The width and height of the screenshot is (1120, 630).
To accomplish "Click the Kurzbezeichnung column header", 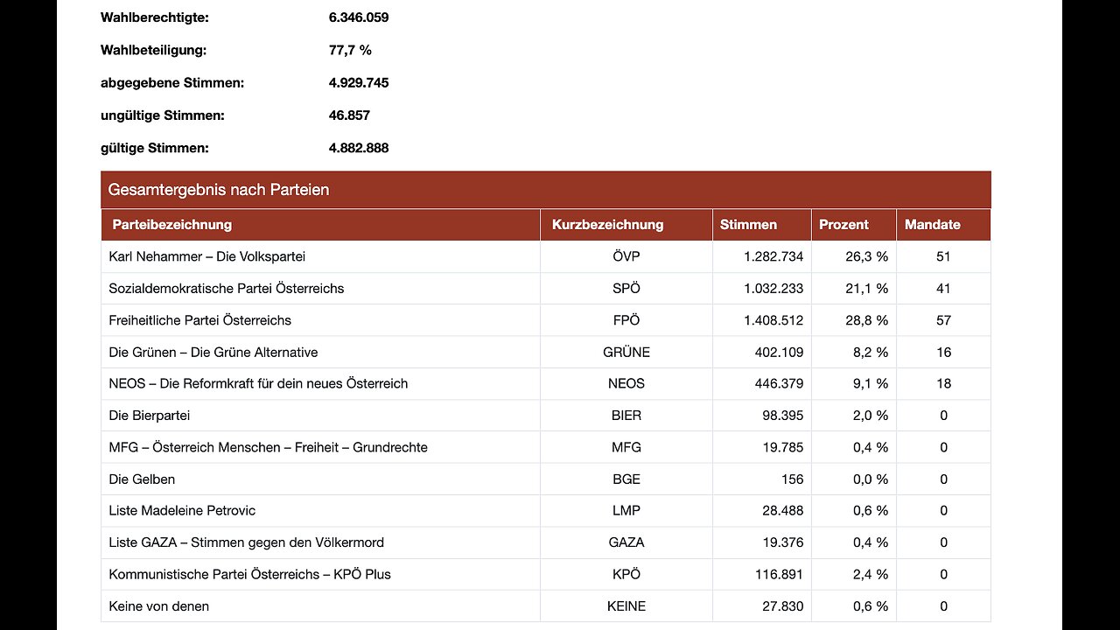I will (x=626, y=225).
